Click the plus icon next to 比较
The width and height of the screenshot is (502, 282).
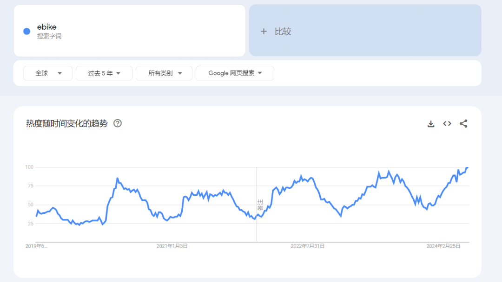pyautogui.click(x=264, y=31)
